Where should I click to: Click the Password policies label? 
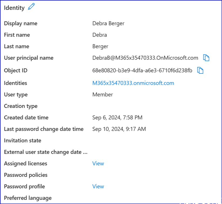point(26,175)
